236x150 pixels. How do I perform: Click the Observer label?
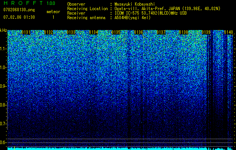point(76,4)
